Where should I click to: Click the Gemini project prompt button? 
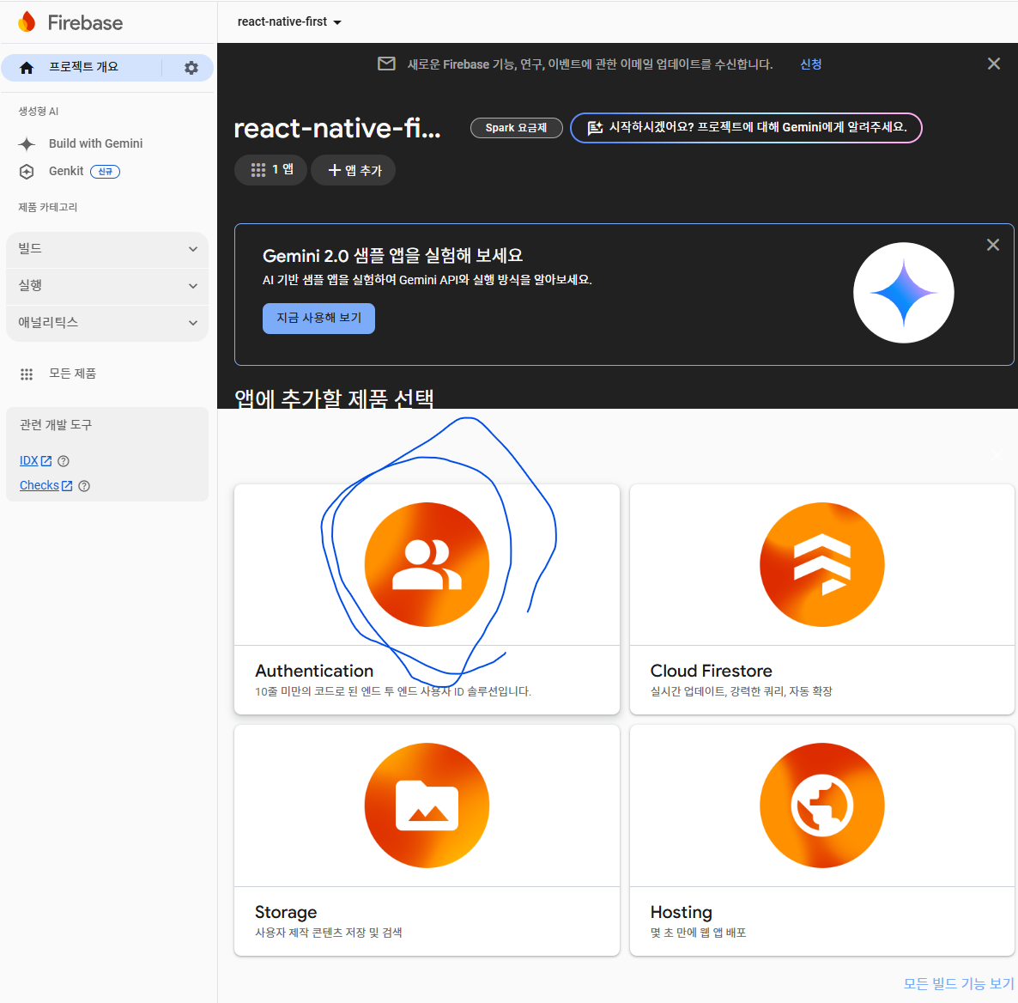pyautogui.click(x=746, y=127)
